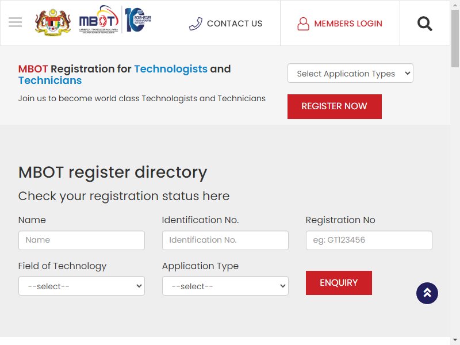Open the Select Application Types dropdown

pos(350,73)
